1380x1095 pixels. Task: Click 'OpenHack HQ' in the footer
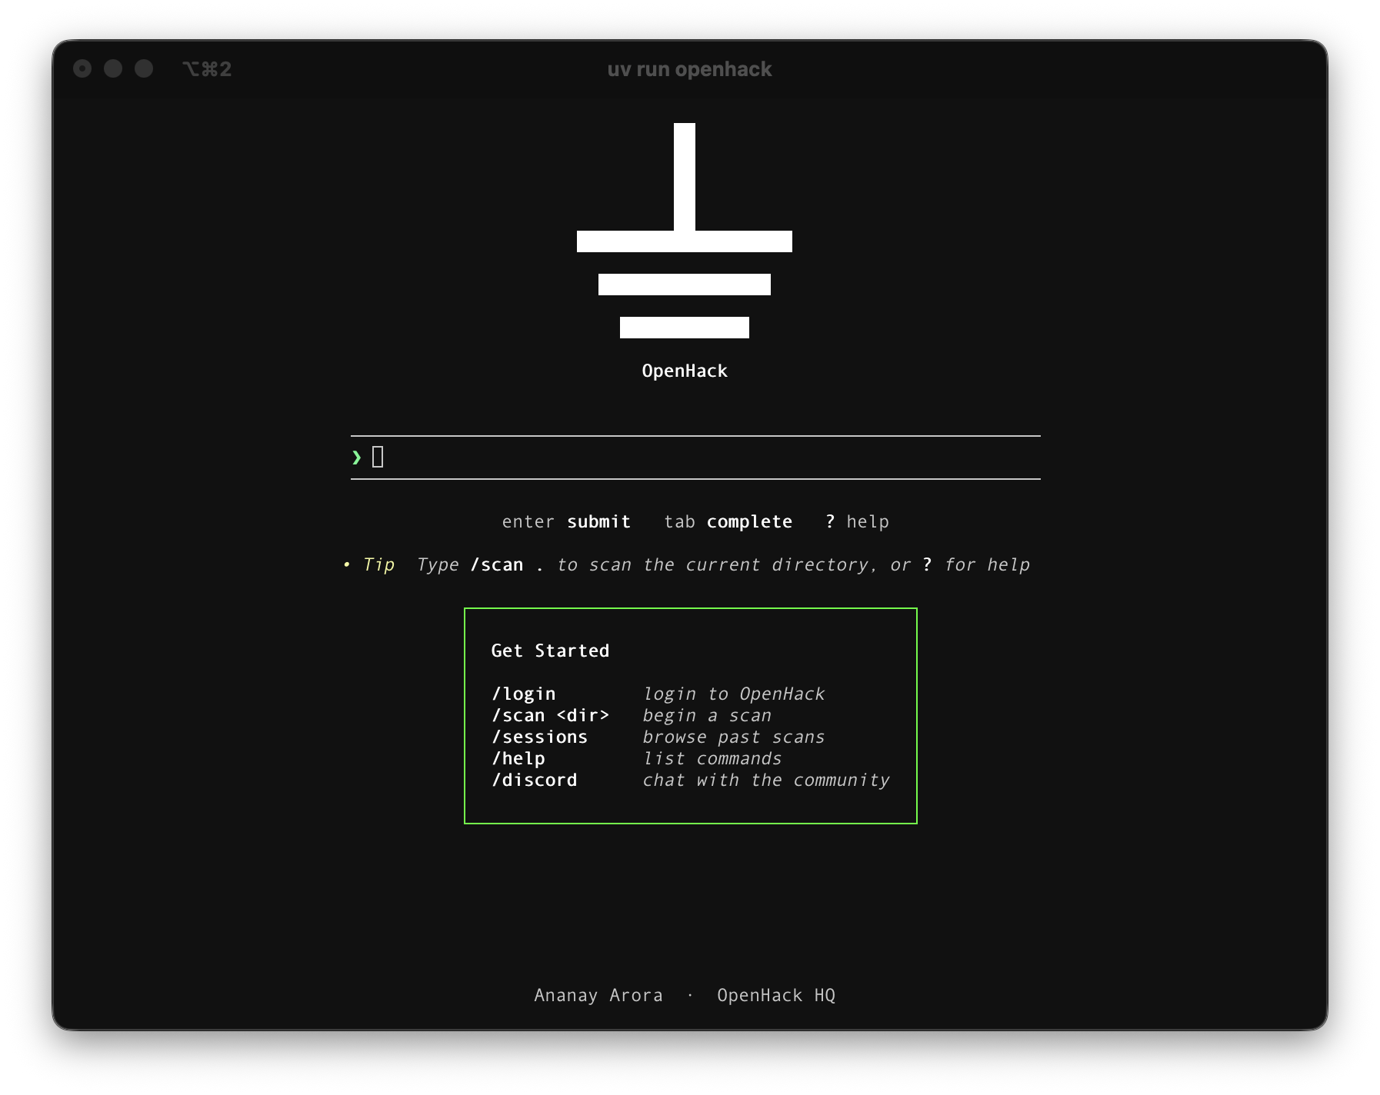point(776,995)
